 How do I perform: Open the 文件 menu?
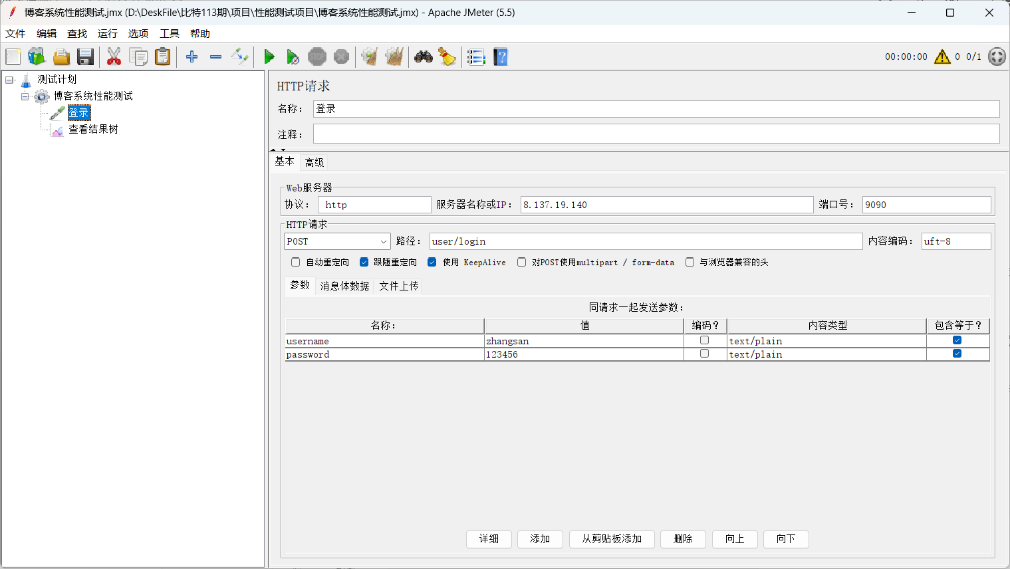pyautogui.click(x=15, y=34)
